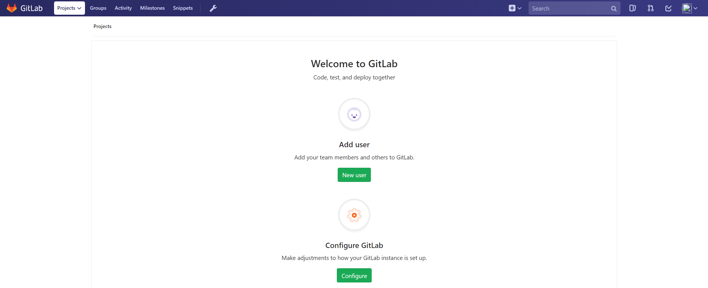Open the Milestones menu item

[x=152, y=8]
